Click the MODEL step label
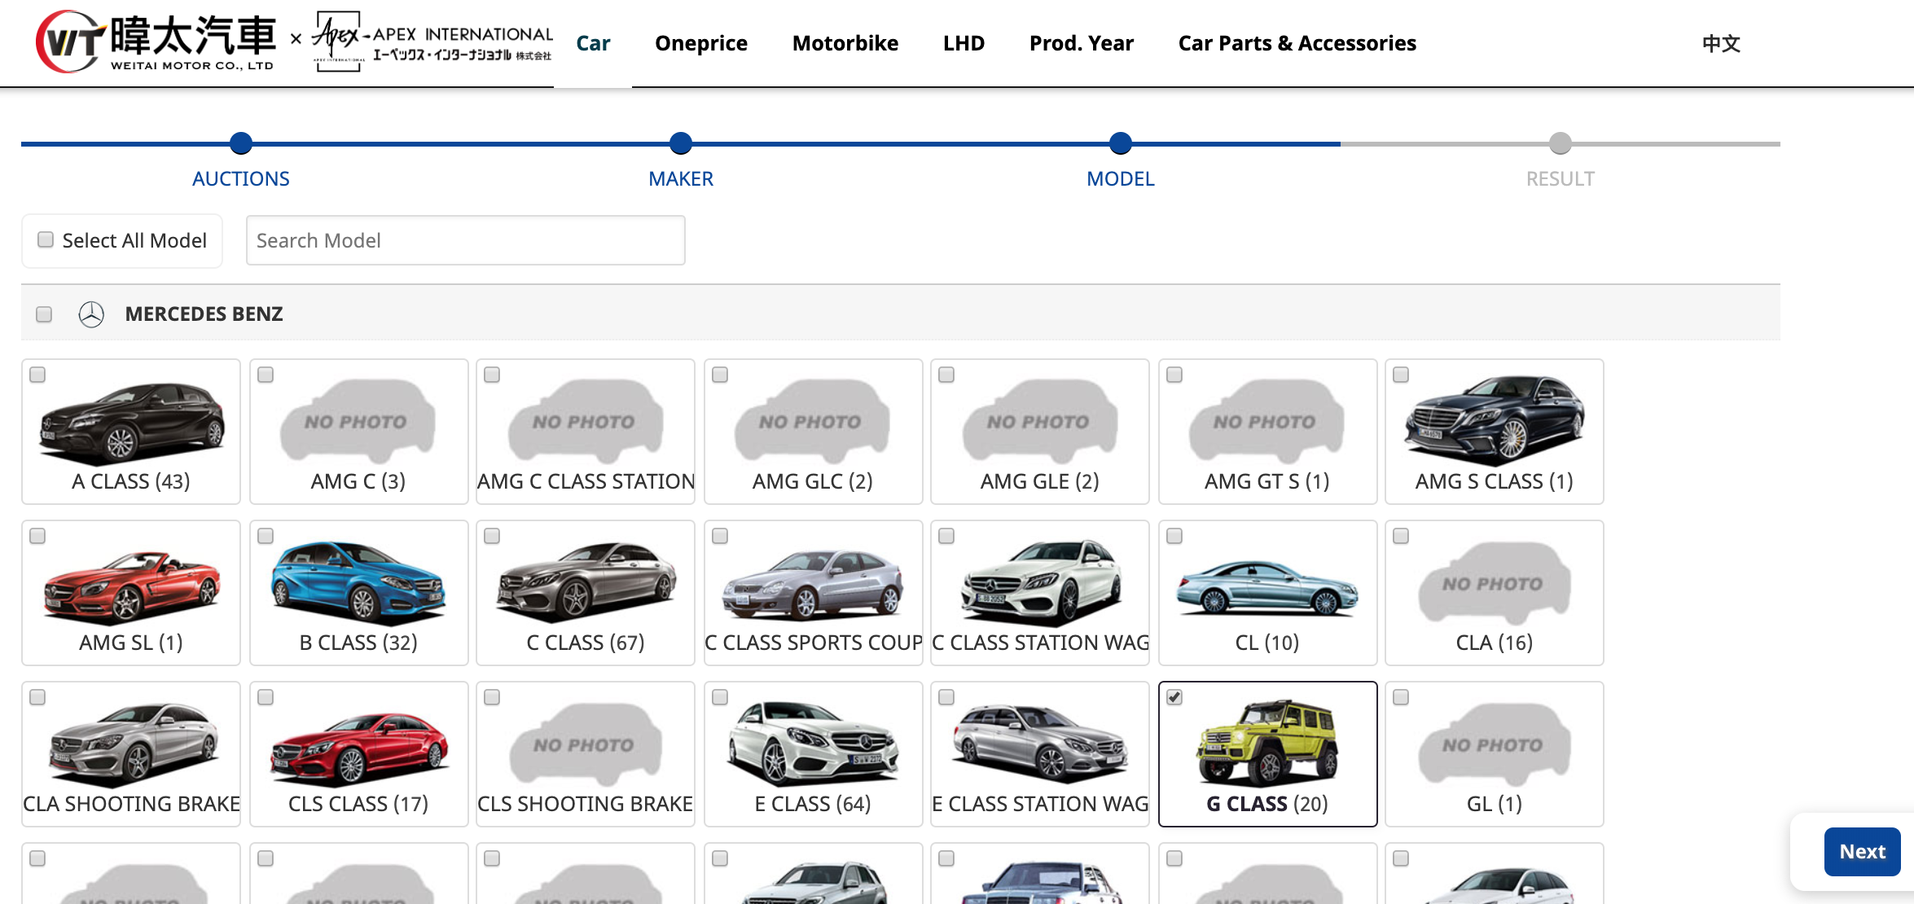 point(1121,178)
